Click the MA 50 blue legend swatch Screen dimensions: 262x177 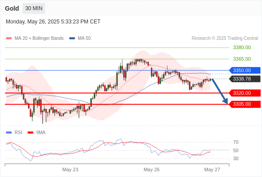pyautogui.click(x=72, y=38)
